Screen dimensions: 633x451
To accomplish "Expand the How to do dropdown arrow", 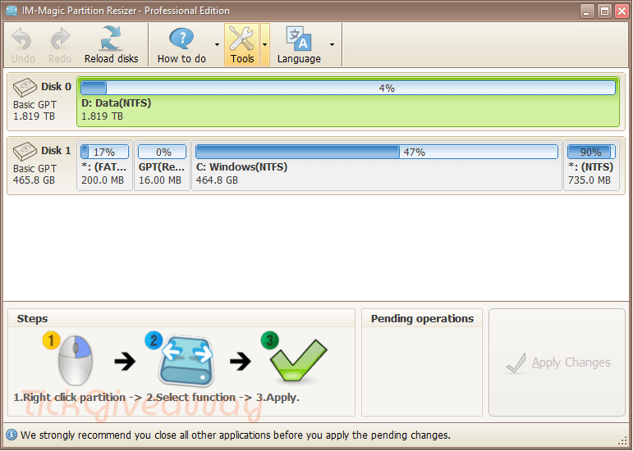I will click(x=218, y=45).
